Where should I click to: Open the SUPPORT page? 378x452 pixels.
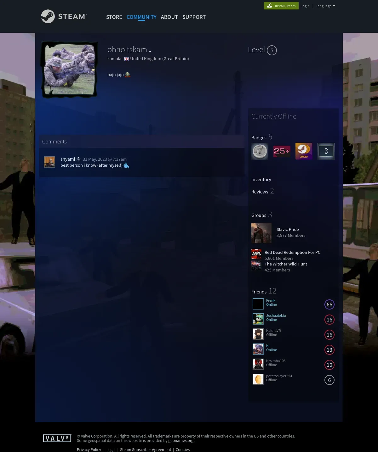tap(194, 17)
